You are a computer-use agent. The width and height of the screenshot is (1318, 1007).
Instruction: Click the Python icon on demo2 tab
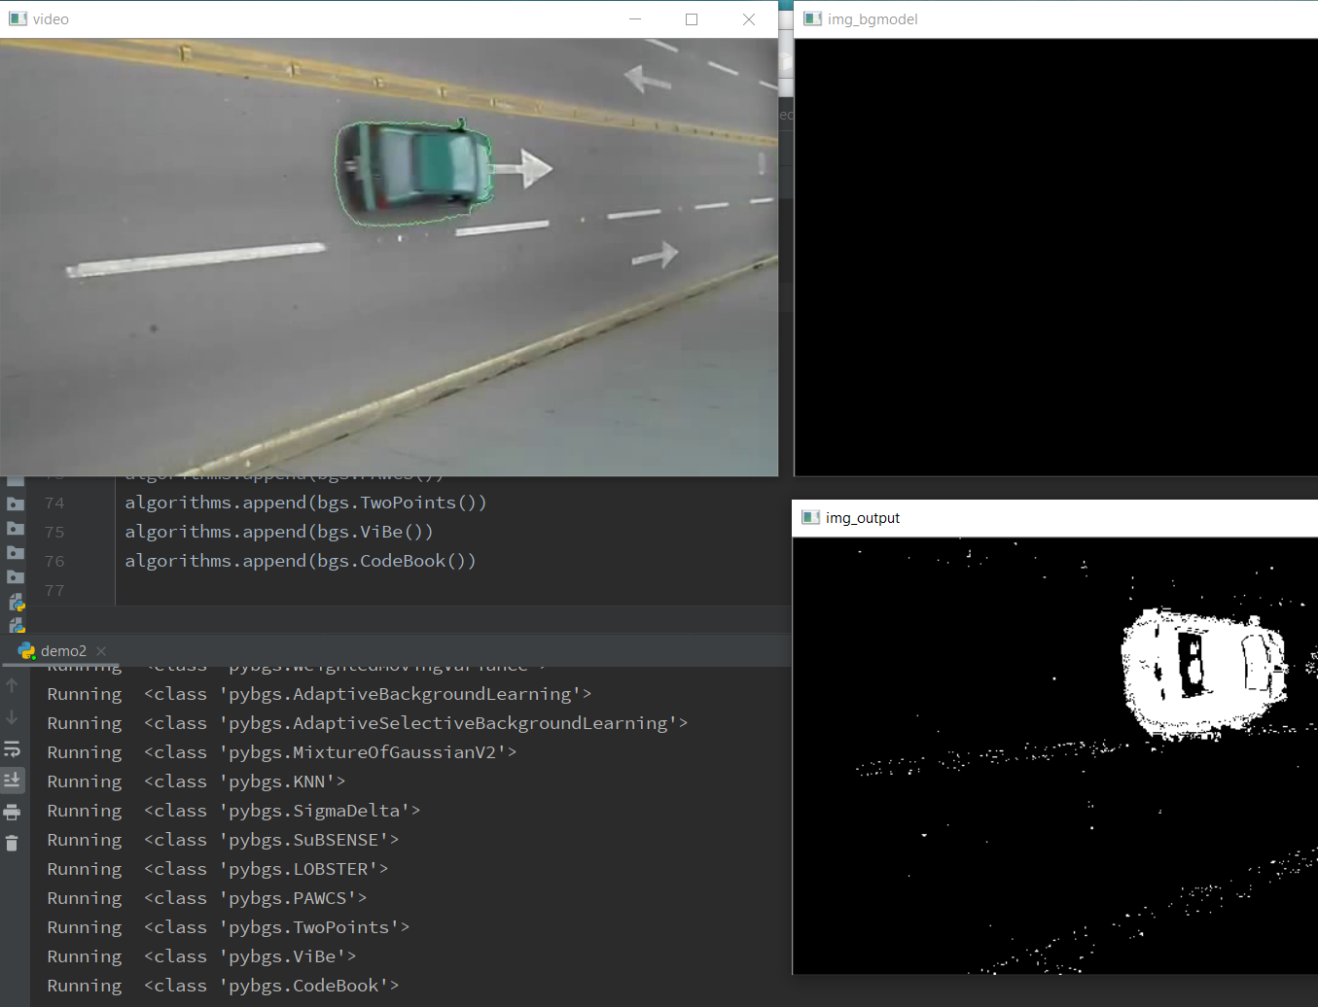26,650
